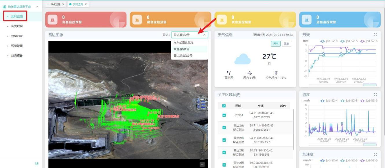
Task: Open 历史数据 in the sidebar
Action: click(x=17, y=26)
